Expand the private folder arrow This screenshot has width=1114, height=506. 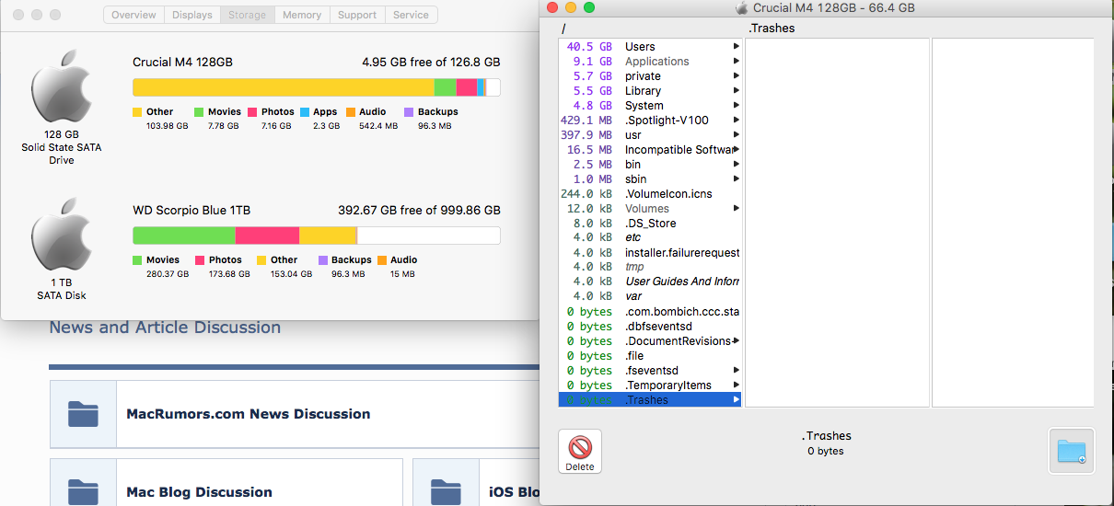736,75
